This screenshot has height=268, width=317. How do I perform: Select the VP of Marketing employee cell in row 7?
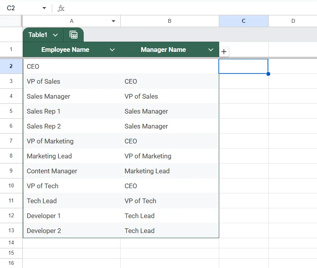pyautogui.click(x=72, y=141)
